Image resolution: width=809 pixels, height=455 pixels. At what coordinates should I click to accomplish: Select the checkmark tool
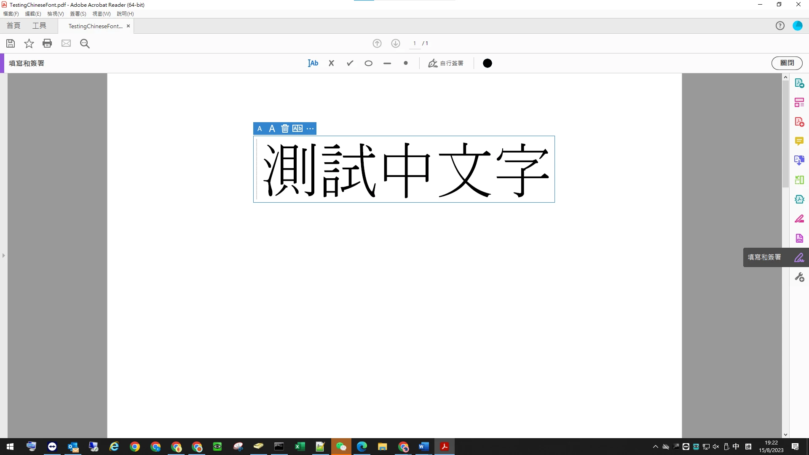tap(350, 63)
